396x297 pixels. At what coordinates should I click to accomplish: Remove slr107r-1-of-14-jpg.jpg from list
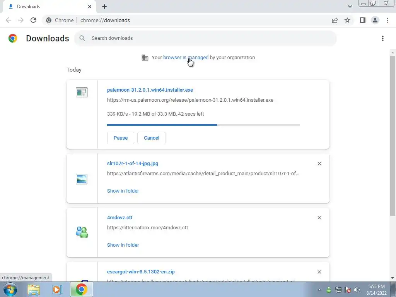319,164
